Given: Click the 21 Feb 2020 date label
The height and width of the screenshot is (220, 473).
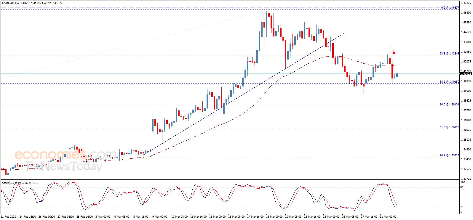Looking at the screenshot, I should tap(8, 217).
